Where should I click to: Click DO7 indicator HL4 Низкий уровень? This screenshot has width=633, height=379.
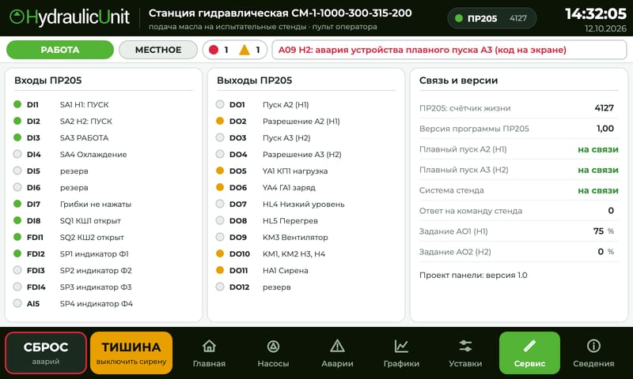pos(220,204)
